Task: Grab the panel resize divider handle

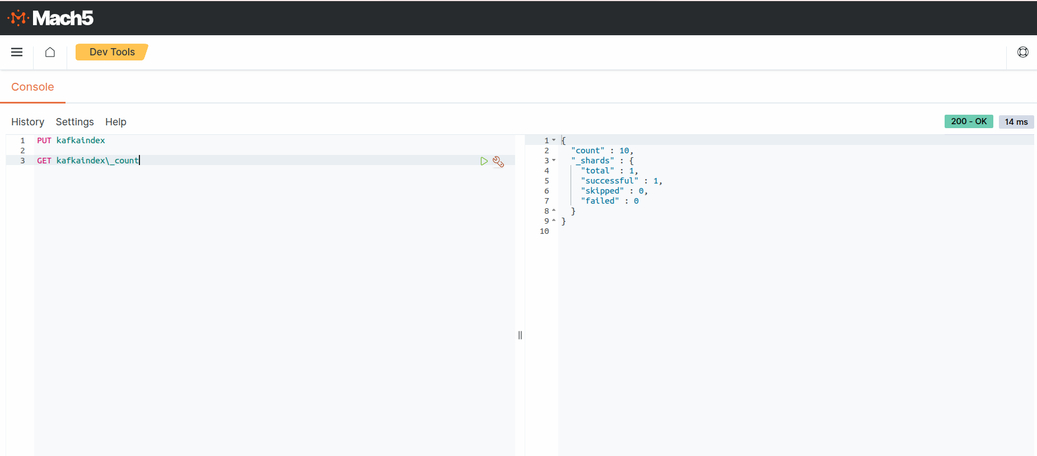Action: point(520,335)
